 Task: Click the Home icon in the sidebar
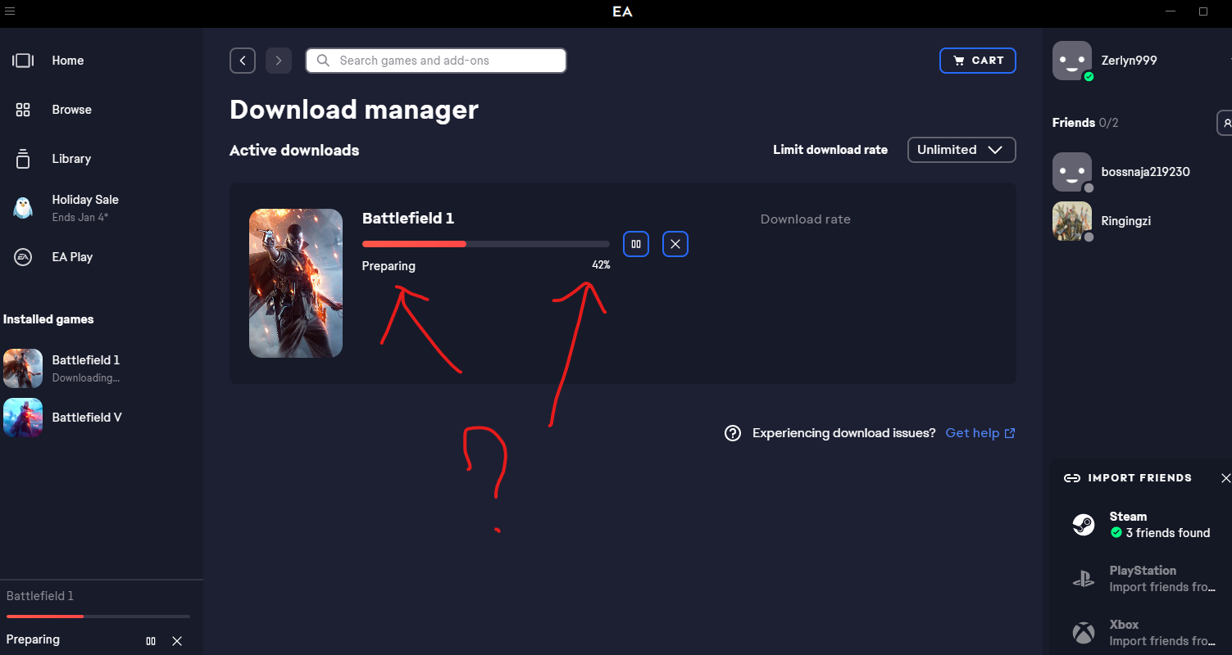(23, 61)
